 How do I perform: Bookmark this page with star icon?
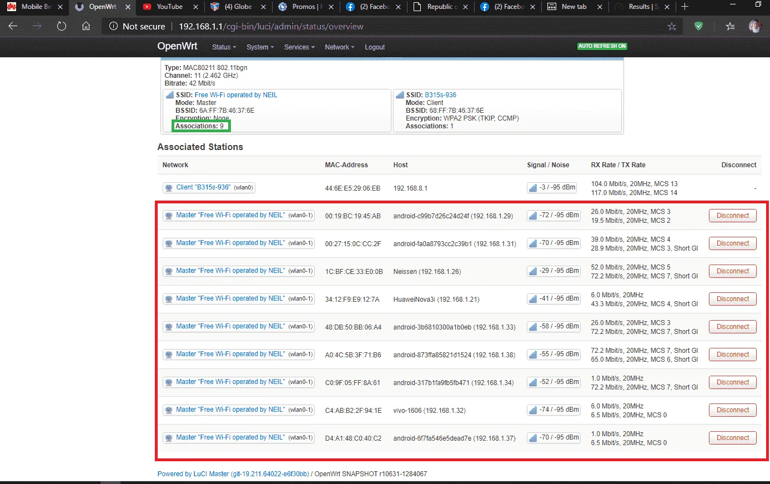[672, 26]
